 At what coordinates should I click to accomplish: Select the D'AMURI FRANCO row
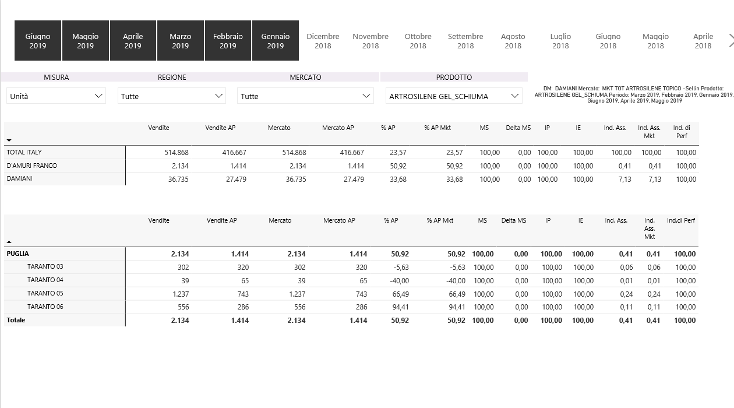[31, 166]
